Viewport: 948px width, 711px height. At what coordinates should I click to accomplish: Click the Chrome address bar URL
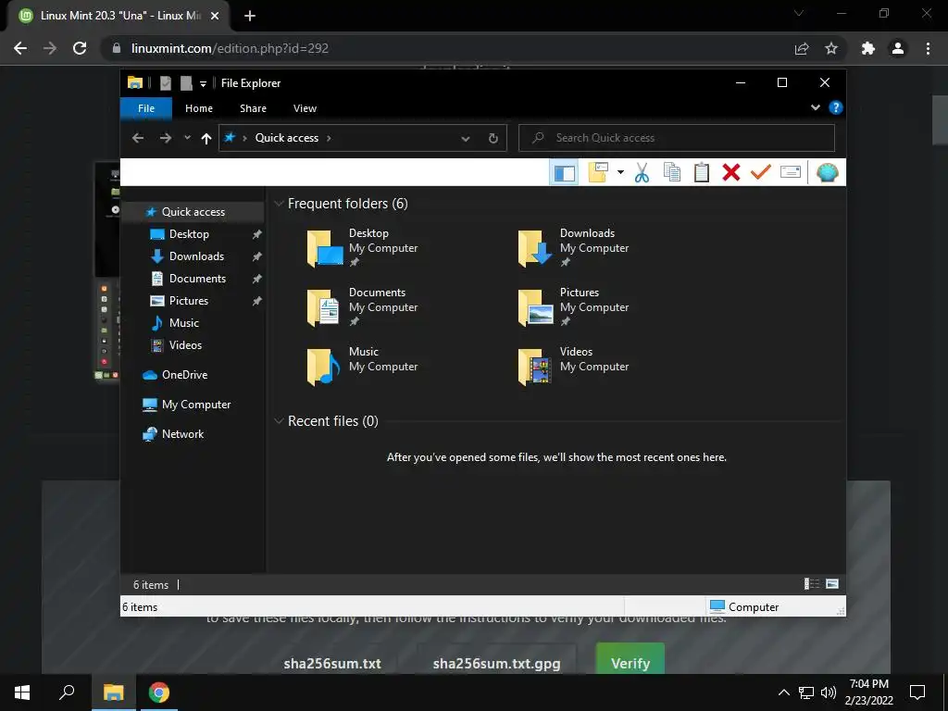click(x=230, y=48)
